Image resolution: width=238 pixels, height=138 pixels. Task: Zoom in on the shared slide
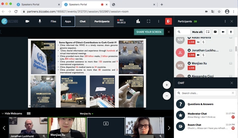click(x=167, y=85)
